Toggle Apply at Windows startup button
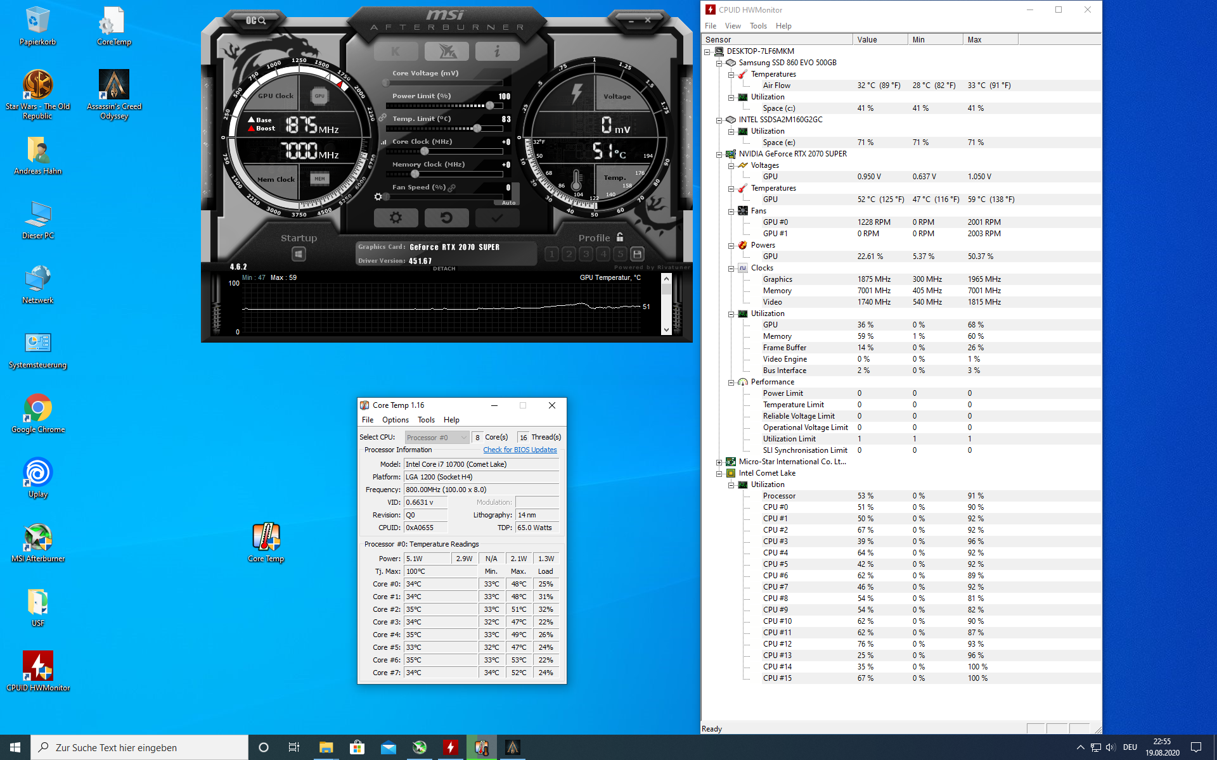This screenshot has height=760, width=1217. coord(299,254)
